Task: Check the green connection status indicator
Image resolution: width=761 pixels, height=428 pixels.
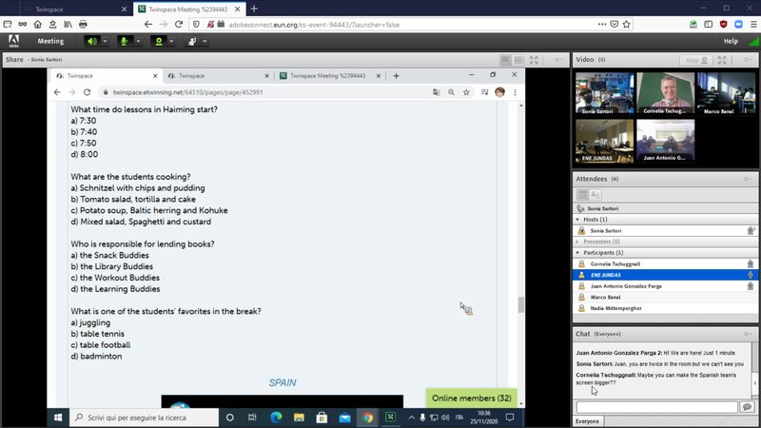Action: pos(753,41)
